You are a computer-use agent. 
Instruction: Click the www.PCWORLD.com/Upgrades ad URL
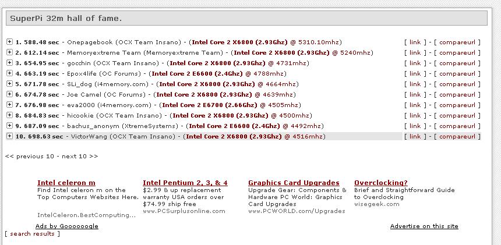tap(297, 211)
